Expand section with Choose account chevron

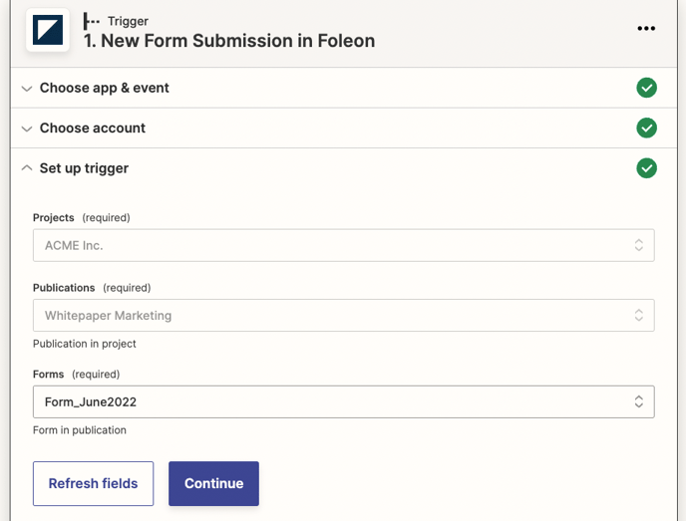pos(27,129)
